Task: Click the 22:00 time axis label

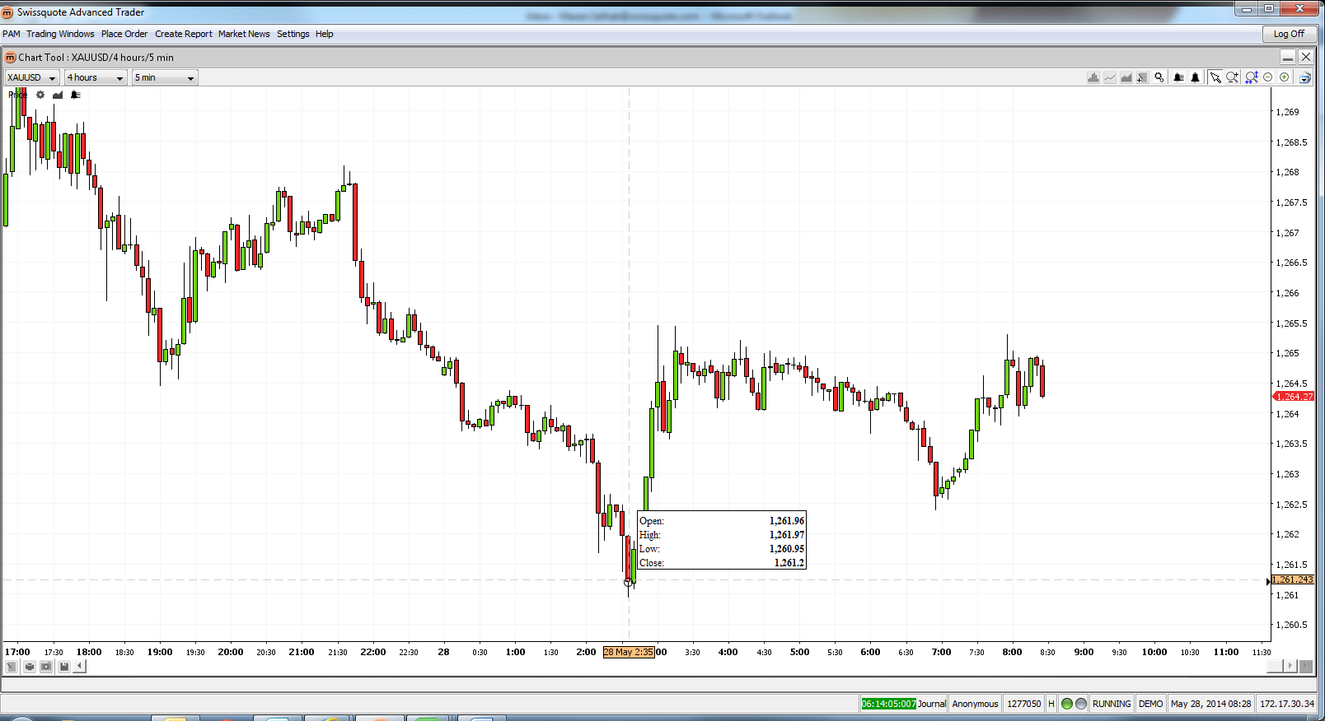Action: (x=372, y=652)
